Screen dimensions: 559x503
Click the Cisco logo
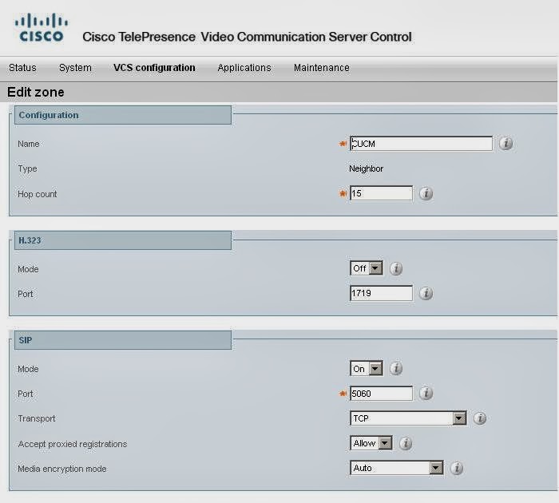[41, 28]
